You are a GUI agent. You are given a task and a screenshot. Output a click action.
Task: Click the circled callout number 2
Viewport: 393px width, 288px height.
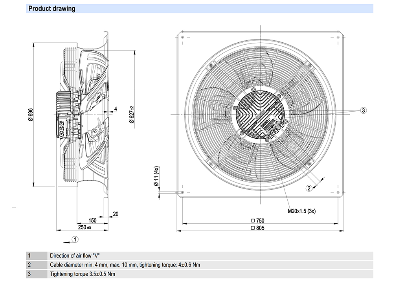click(x=309, y=188)
